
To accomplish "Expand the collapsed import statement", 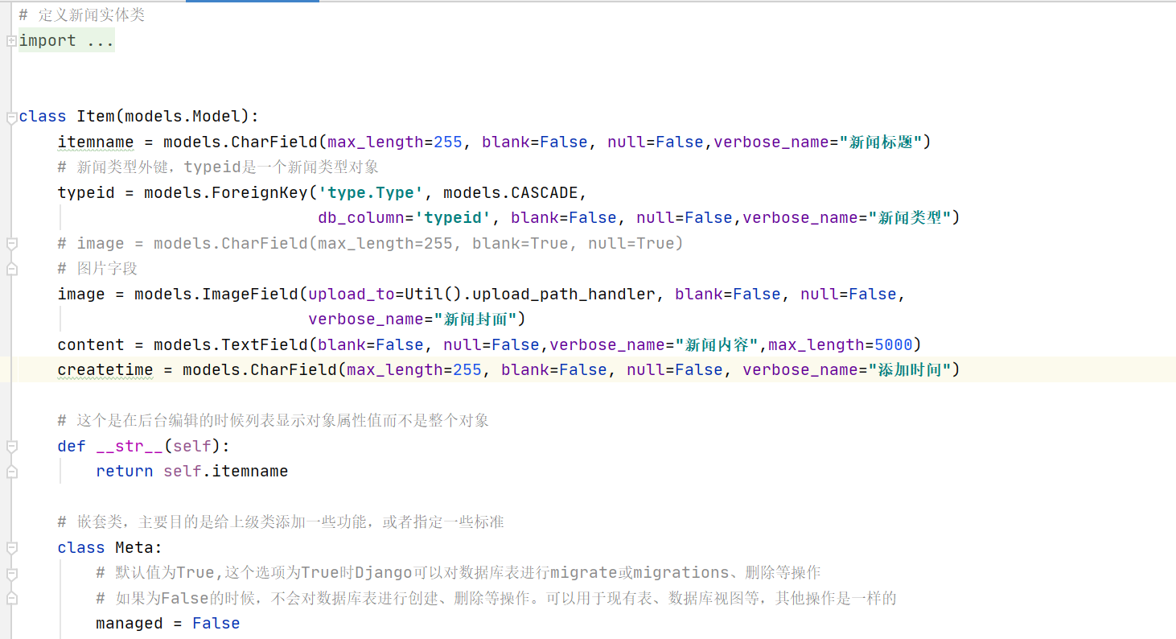I will (11, 39).
